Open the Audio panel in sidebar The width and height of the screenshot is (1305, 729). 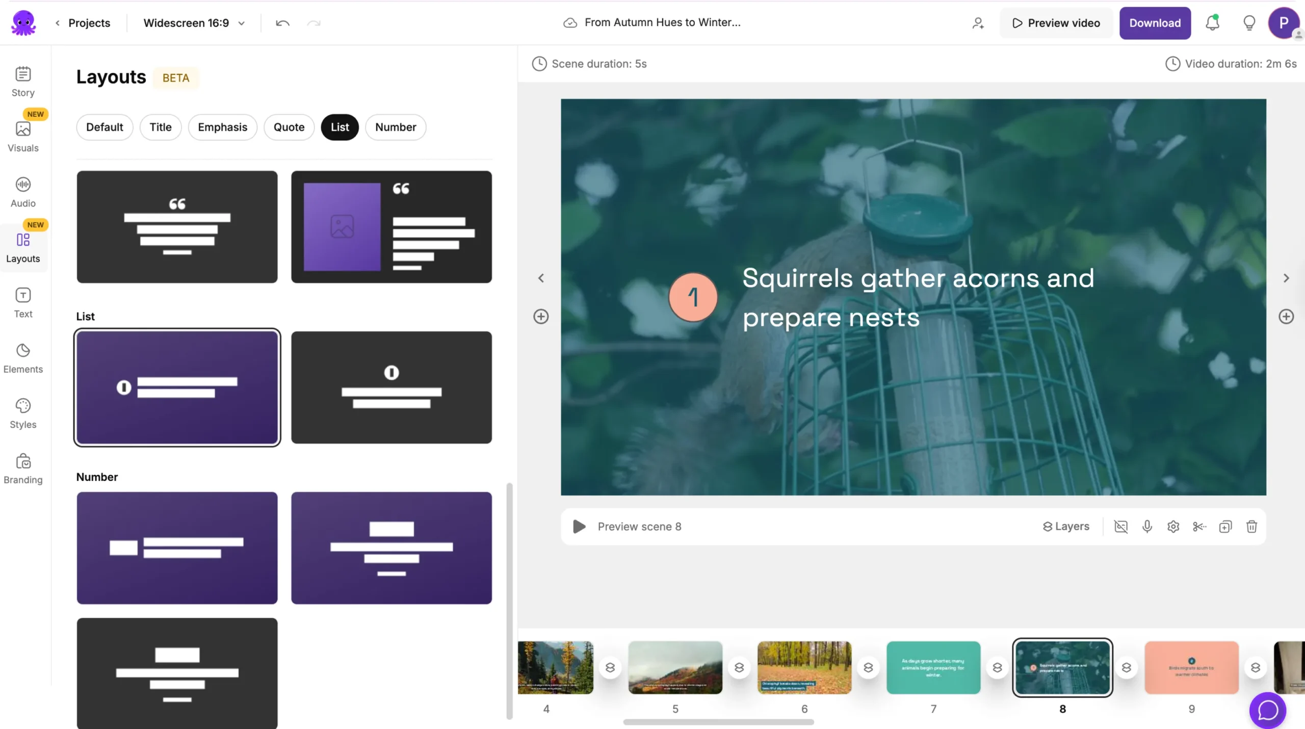[23, 192]
